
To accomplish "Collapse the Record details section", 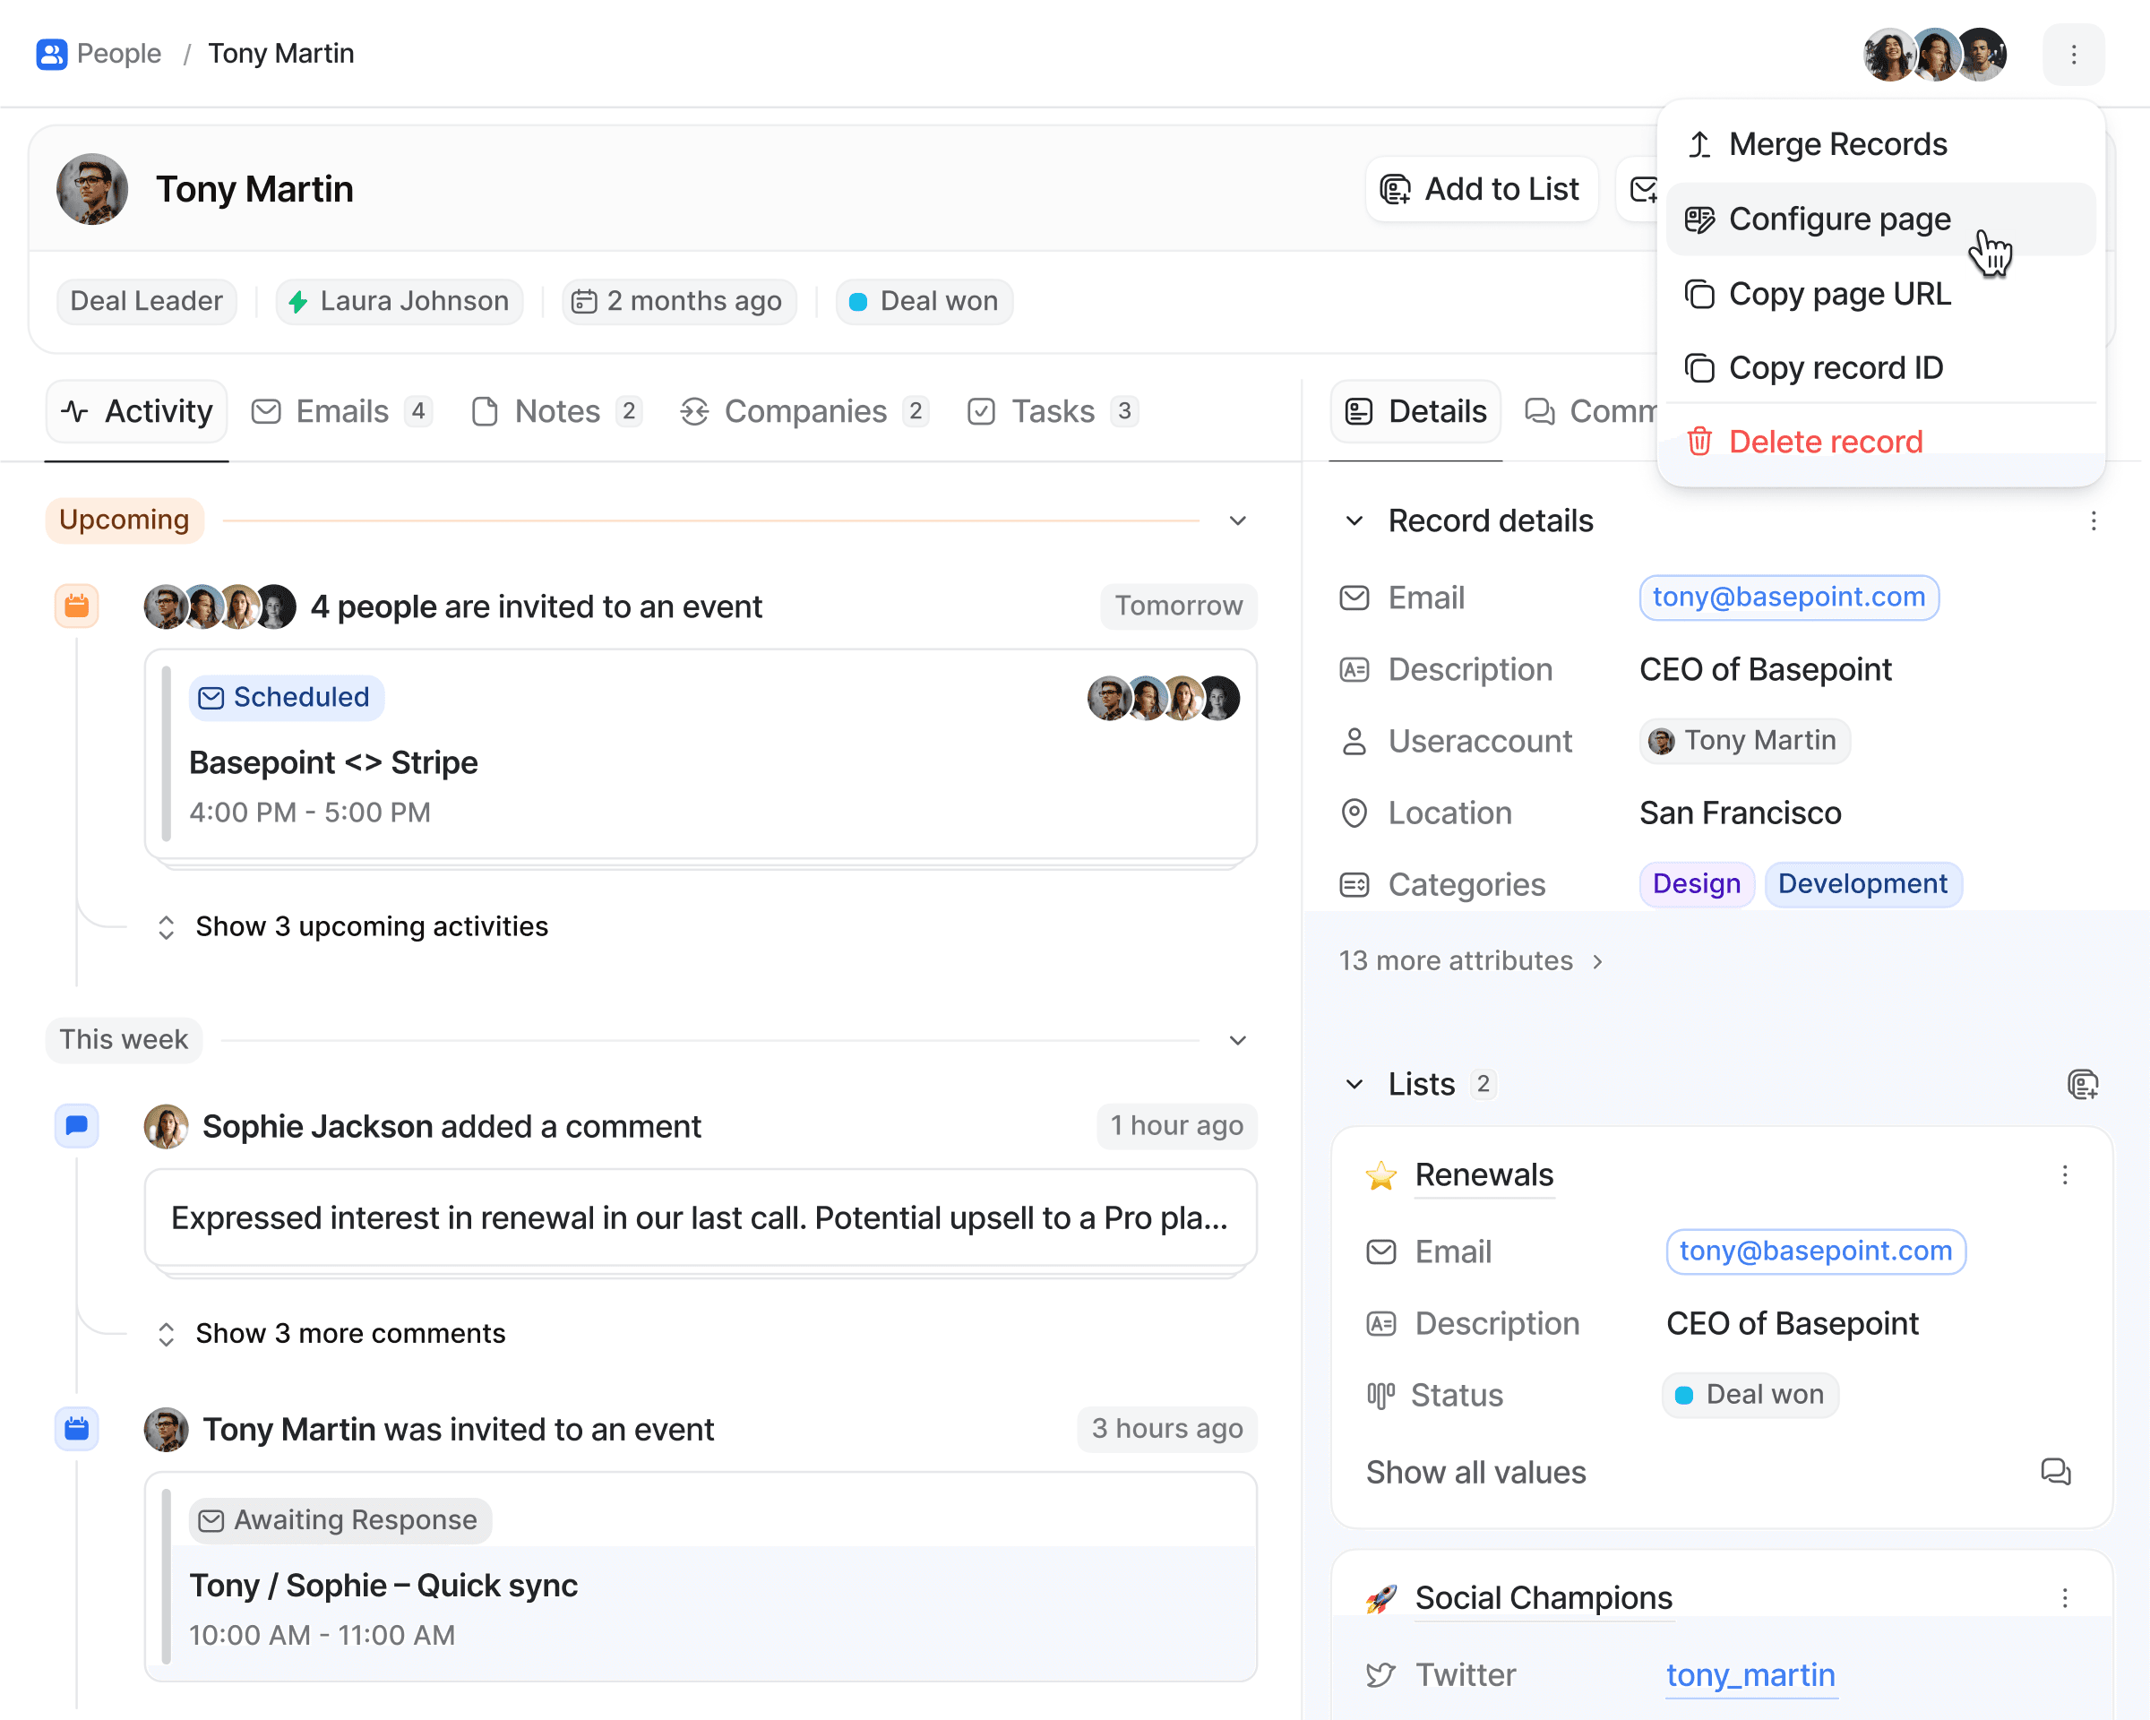I will (1354, 520).
